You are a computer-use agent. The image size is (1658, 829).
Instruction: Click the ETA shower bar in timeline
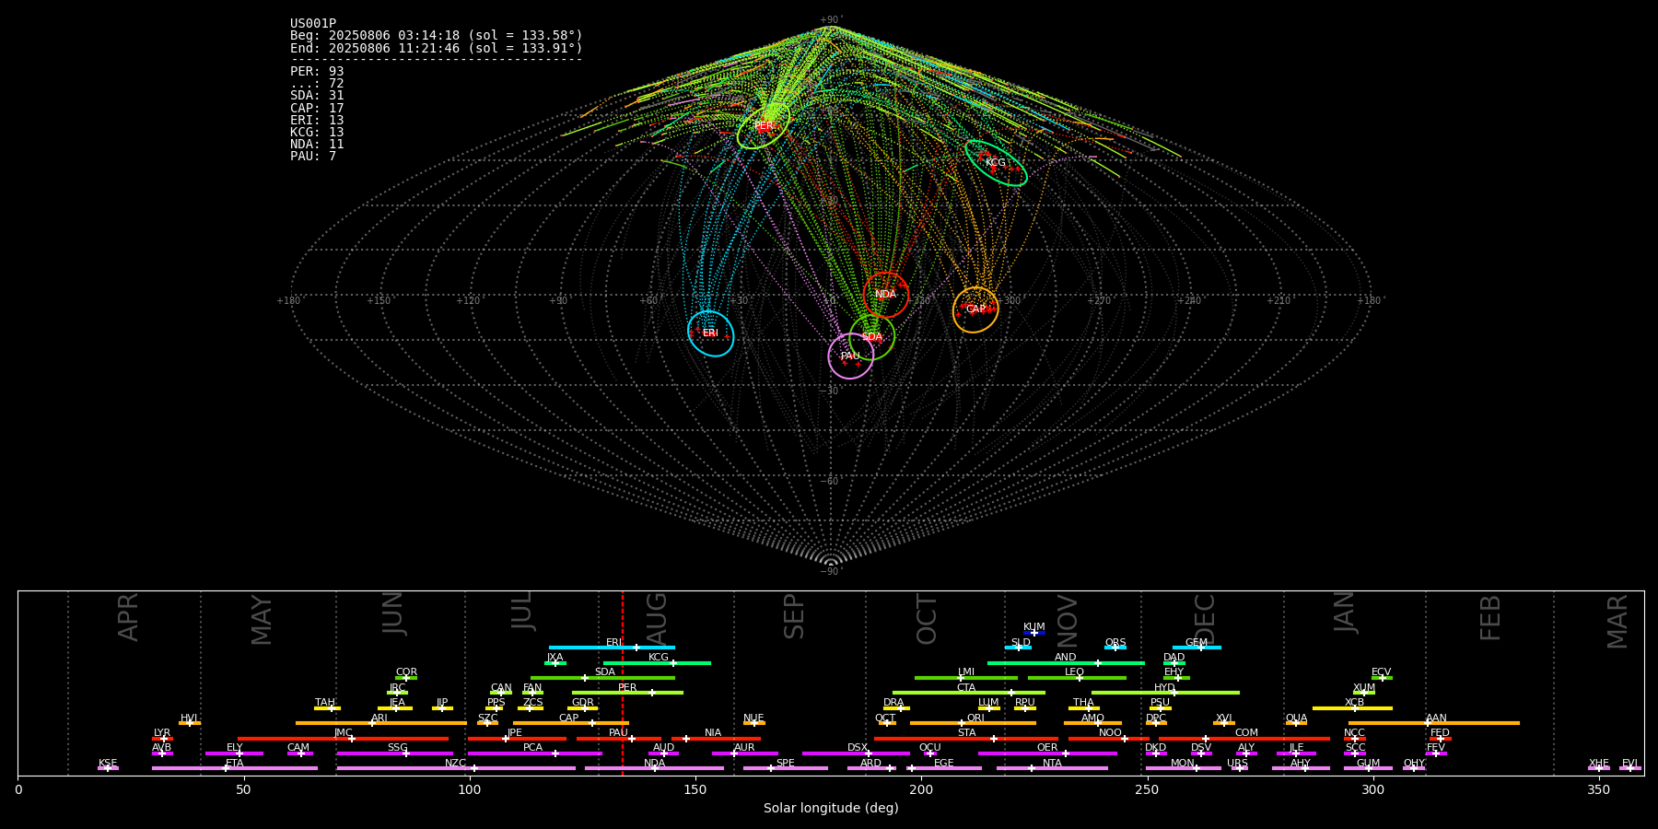(x=235, y=768)
